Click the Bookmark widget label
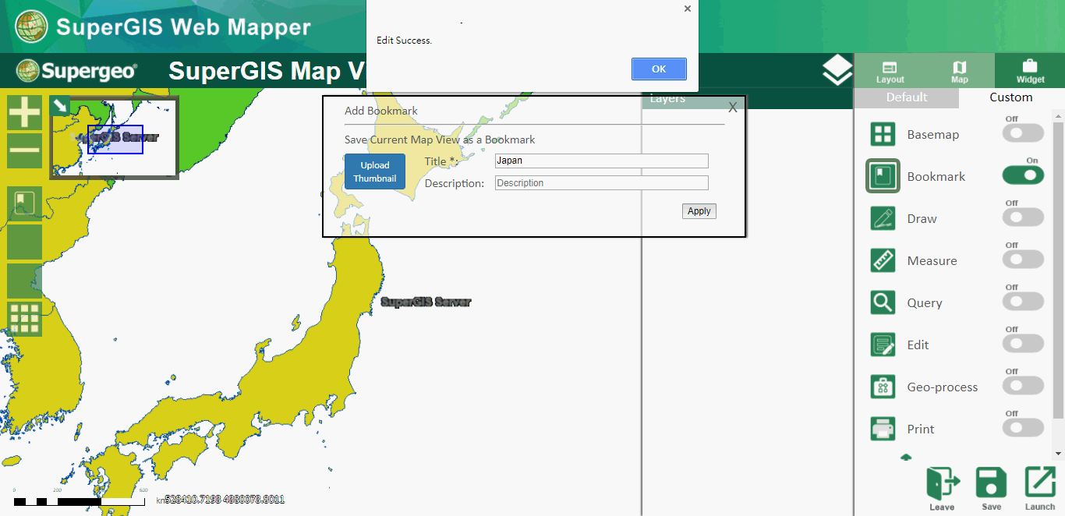 [x=936, y=177]
